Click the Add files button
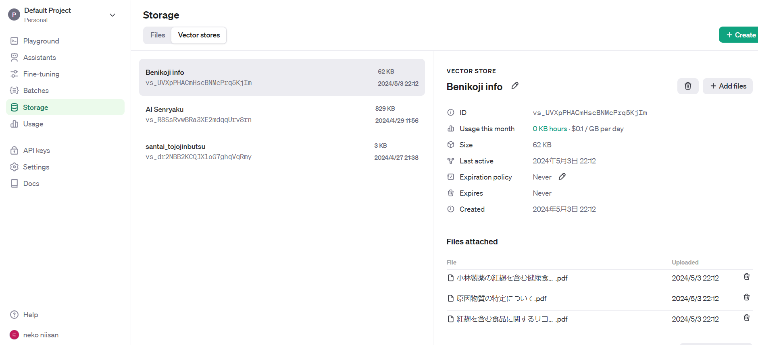The image size is (758, 345). 728,86
